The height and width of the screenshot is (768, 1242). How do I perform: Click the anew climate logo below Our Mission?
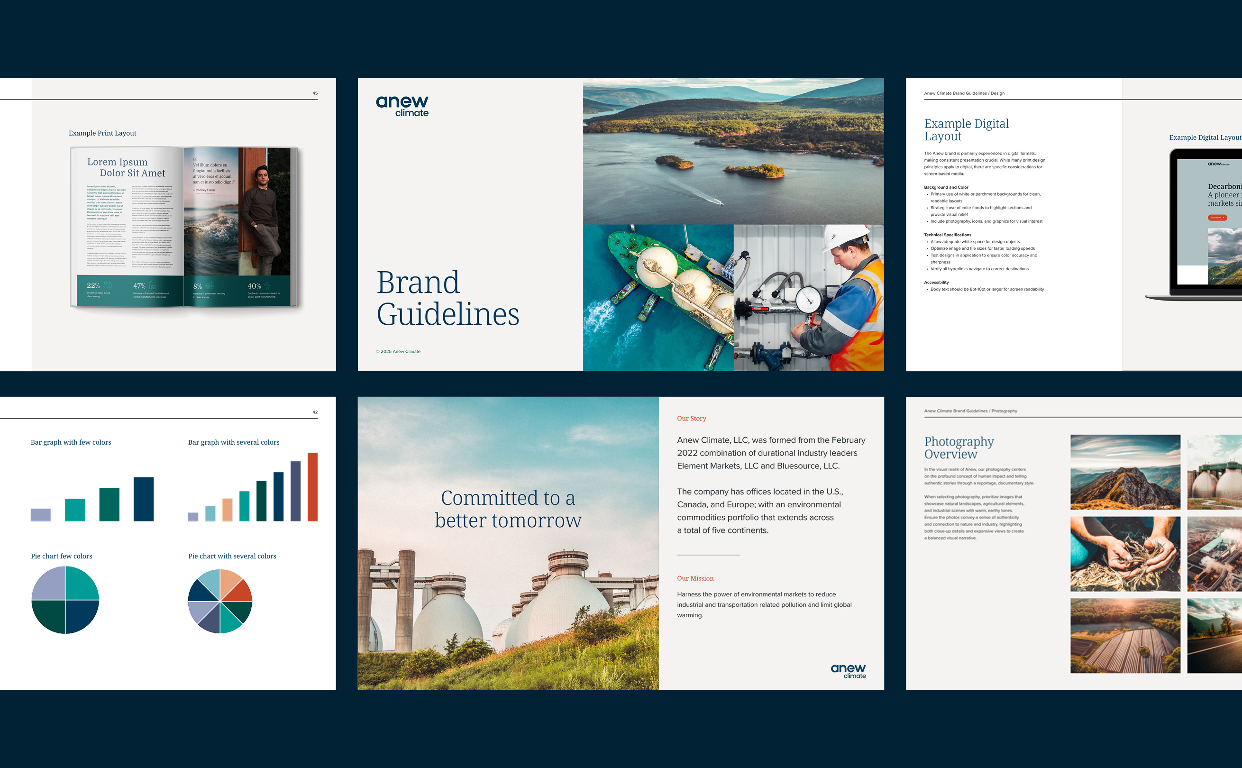pyautogui.click(x=848, y=670)
